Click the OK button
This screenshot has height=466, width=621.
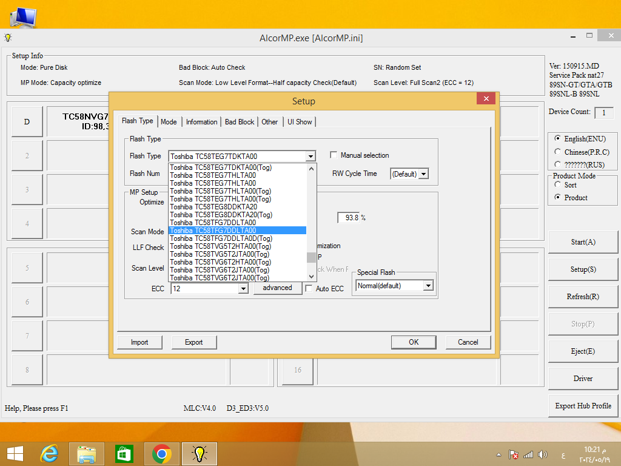point(414,342)
